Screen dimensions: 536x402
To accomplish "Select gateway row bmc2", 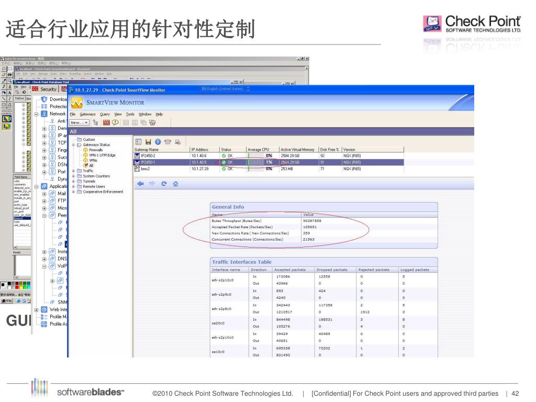I will coord(269,169).
